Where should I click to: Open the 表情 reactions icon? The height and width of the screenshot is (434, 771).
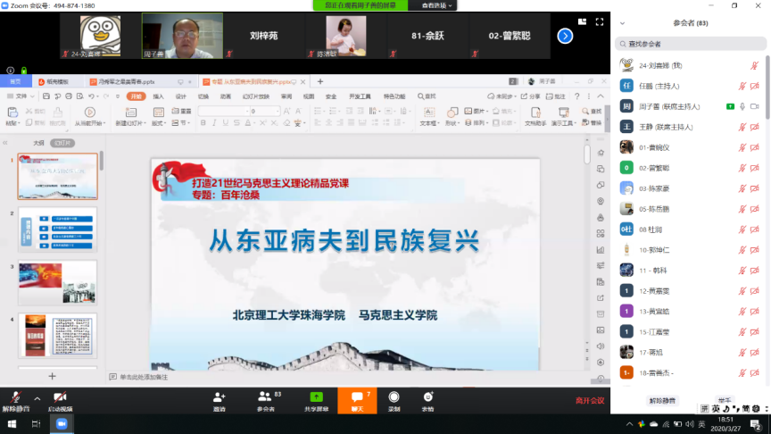[427, 396]
